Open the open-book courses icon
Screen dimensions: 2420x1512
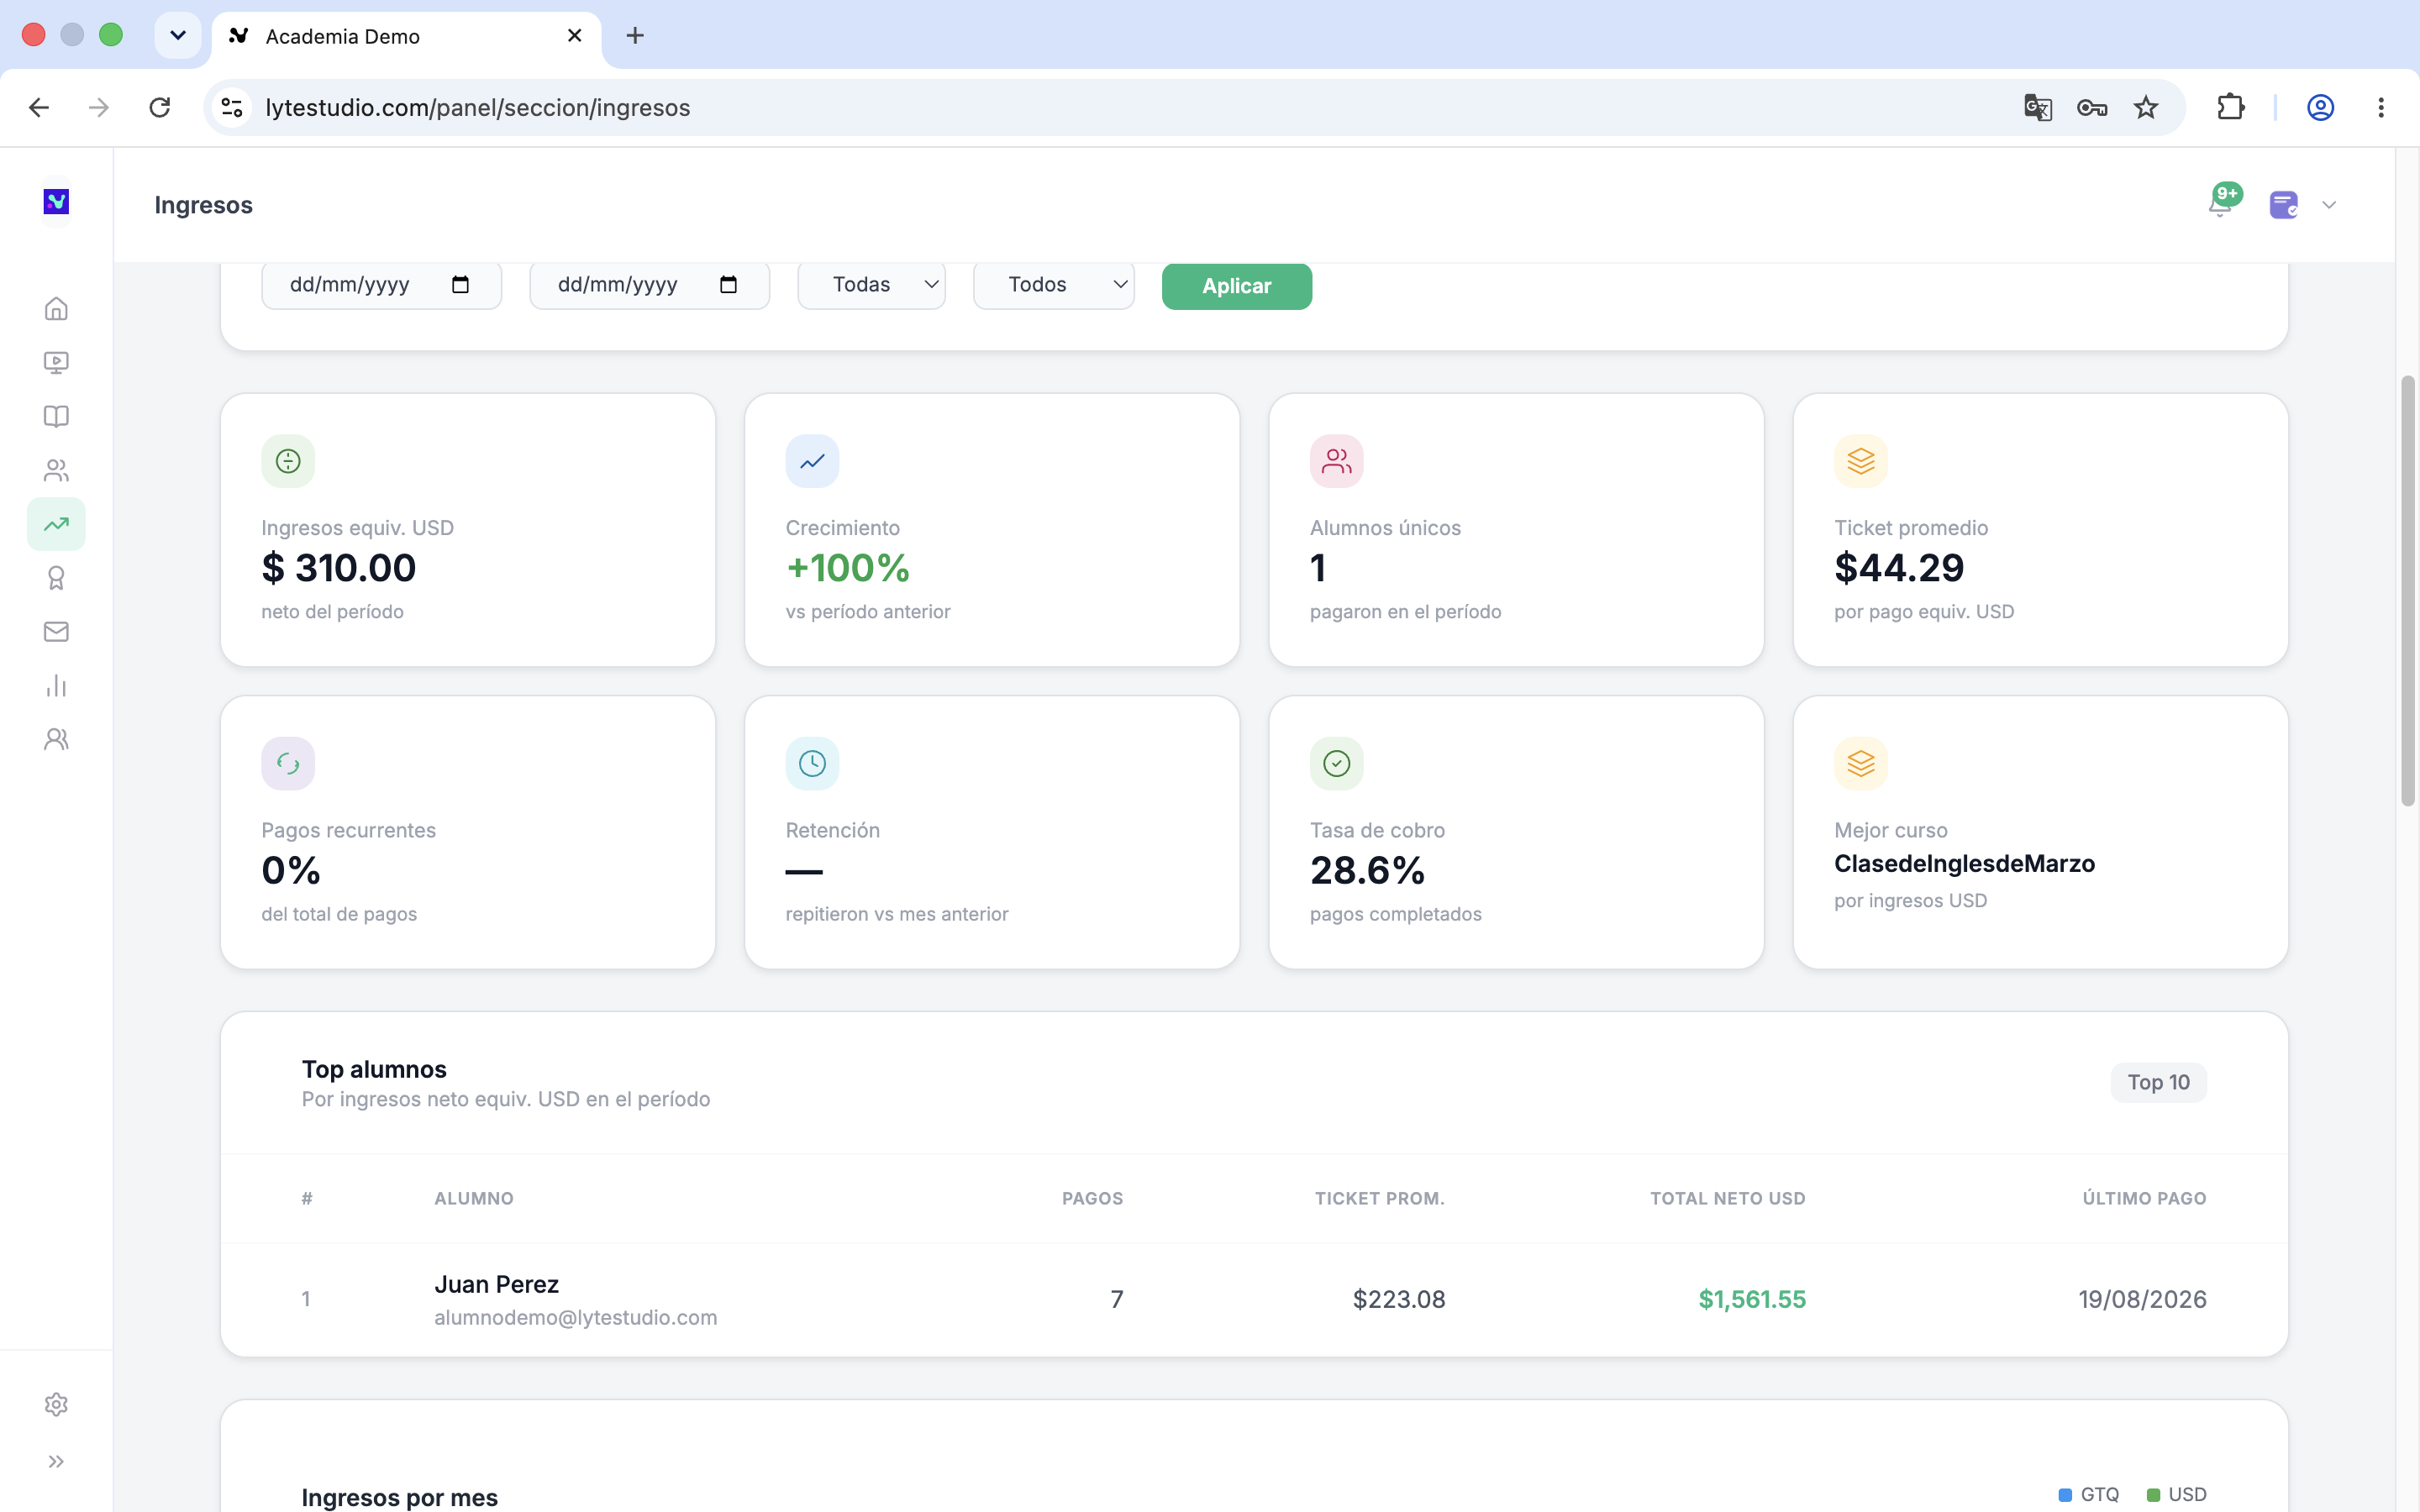click(x=56, y=416)
